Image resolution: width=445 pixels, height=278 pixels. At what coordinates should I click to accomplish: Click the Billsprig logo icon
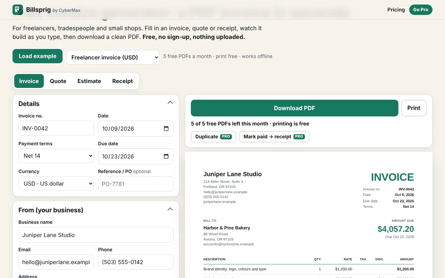coord(18,10)
